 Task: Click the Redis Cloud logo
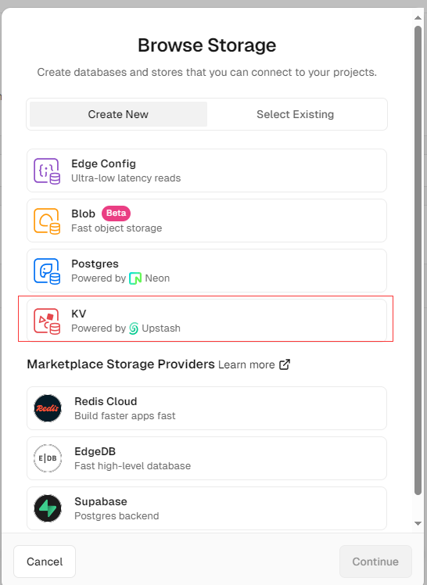point(48,408)
